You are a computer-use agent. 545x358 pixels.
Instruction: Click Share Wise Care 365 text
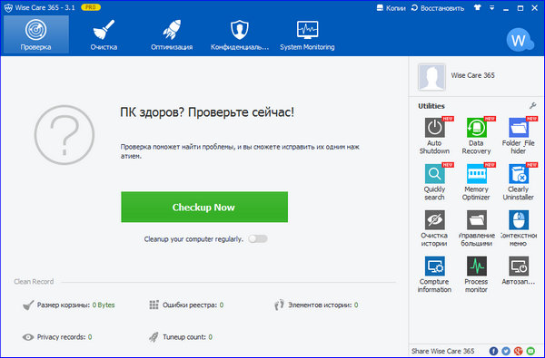click(443, 351)
